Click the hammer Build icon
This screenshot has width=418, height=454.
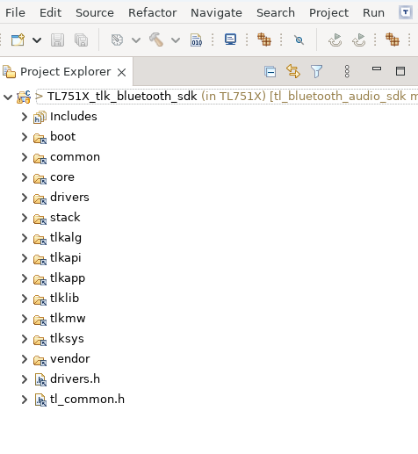(x=156, y=40)
